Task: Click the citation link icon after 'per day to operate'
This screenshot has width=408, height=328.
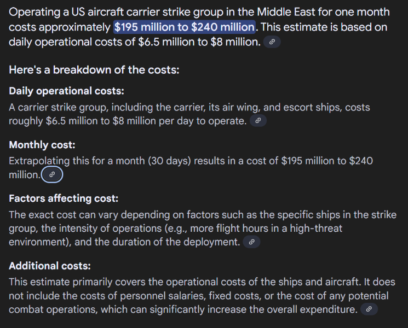Action: [x=258, y=120]
